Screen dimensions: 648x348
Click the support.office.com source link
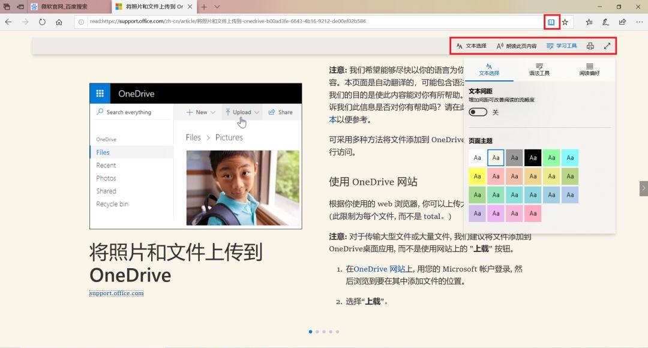pyautogui.click(x=116, y=293)
